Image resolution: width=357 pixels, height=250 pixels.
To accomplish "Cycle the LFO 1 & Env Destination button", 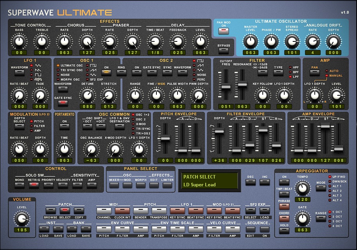I will click(x=120, y=127).
